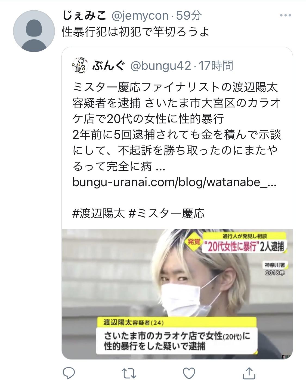The width and height of the screenshot is (306, 382).
Task: Open the quoted tweet body starting ミスター慶応ファイナリスト
Action: click(x=177, y=127)
